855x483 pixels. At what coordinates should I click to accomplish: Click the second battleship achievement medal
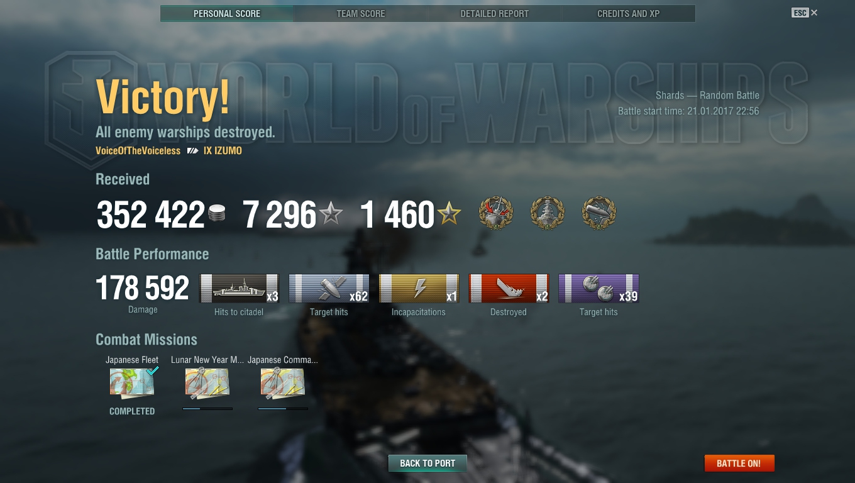(548, 213)
